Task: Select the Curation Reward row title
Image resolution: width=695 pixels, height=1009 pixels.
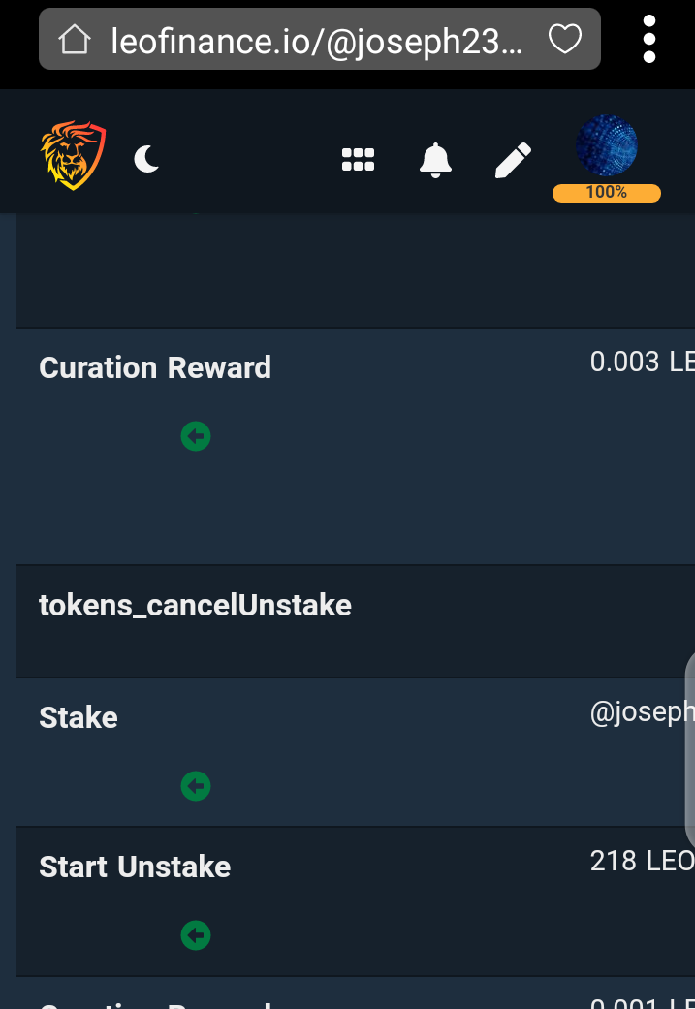Action: tap(155, 368)
